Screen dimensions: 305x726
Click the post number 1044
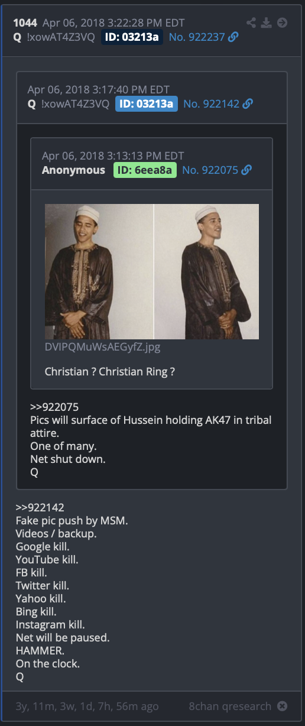tap(25, 23)
